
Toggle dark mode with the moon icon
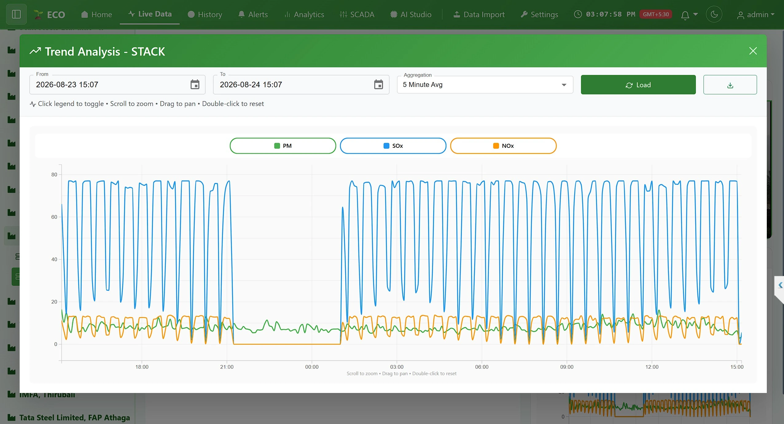point(714,14)
